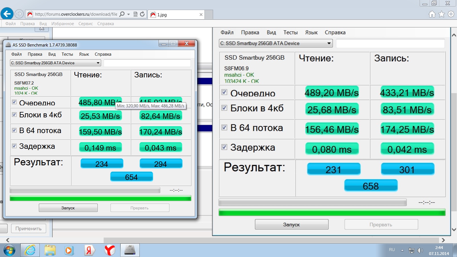Open Язык menu in AS SSD Benchmark window
The width and height of the screenshot is (457, 257).
point(84,54)
